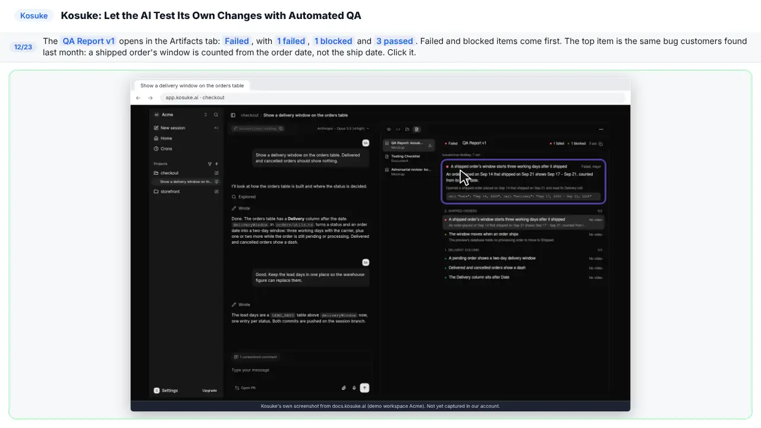This screenshot has width=761, height=428.
Task: Open the Acme workspace switcher
Action: tap(181, 115)
